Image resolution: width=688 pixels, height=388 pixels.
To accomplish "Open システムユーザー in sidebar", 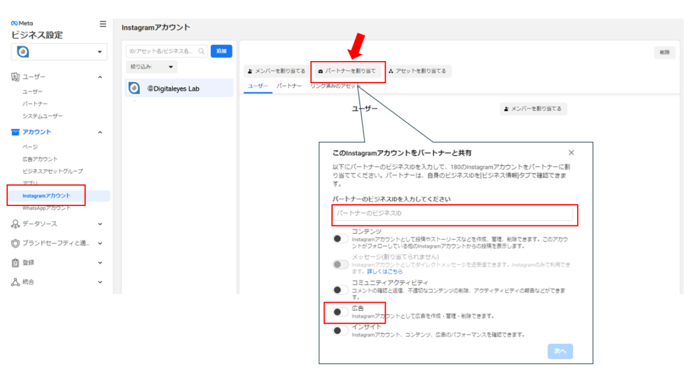I will click(x=42, y=116).
